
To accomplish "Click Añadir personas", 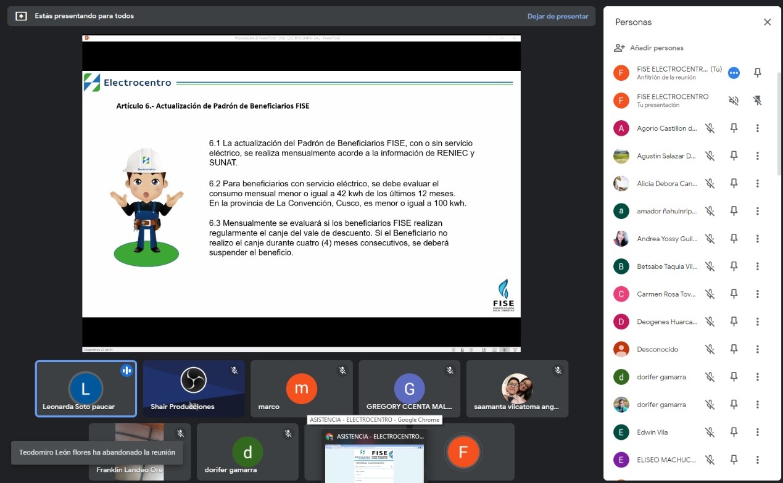I will [x=649, y=47].
